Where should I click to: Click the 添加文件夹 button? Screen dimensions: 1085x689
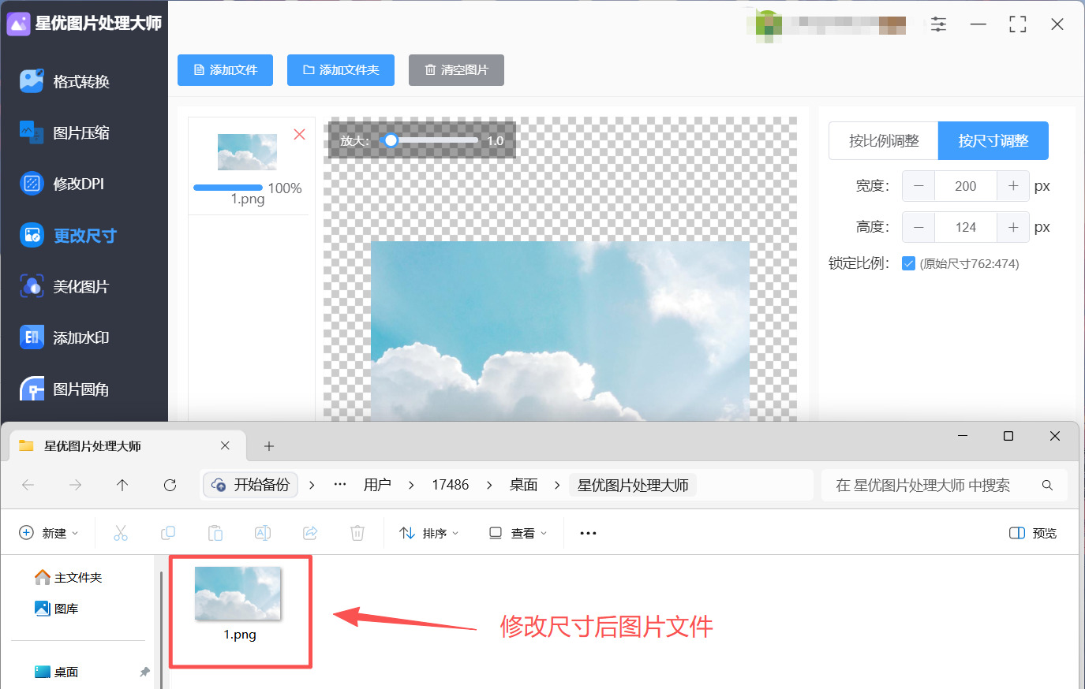(x=341, y=70)
